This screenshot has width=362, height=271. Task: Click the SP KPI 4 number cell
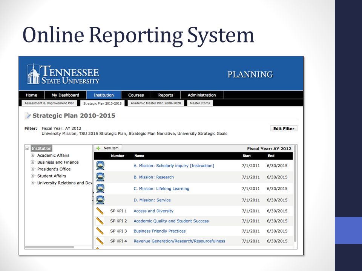118,241
